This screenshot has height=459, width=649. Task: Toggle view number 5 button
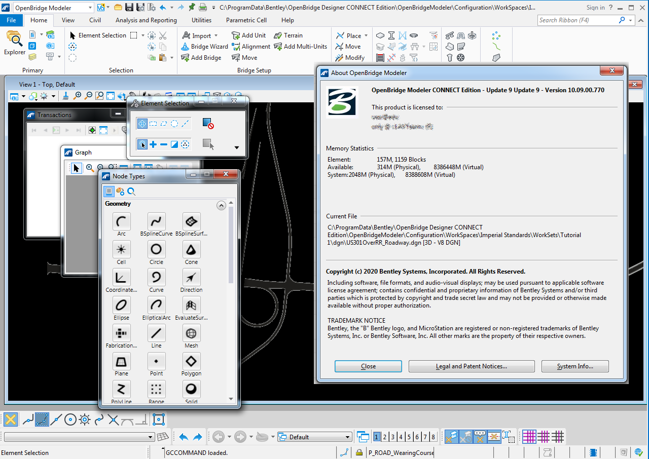point(409,437)
